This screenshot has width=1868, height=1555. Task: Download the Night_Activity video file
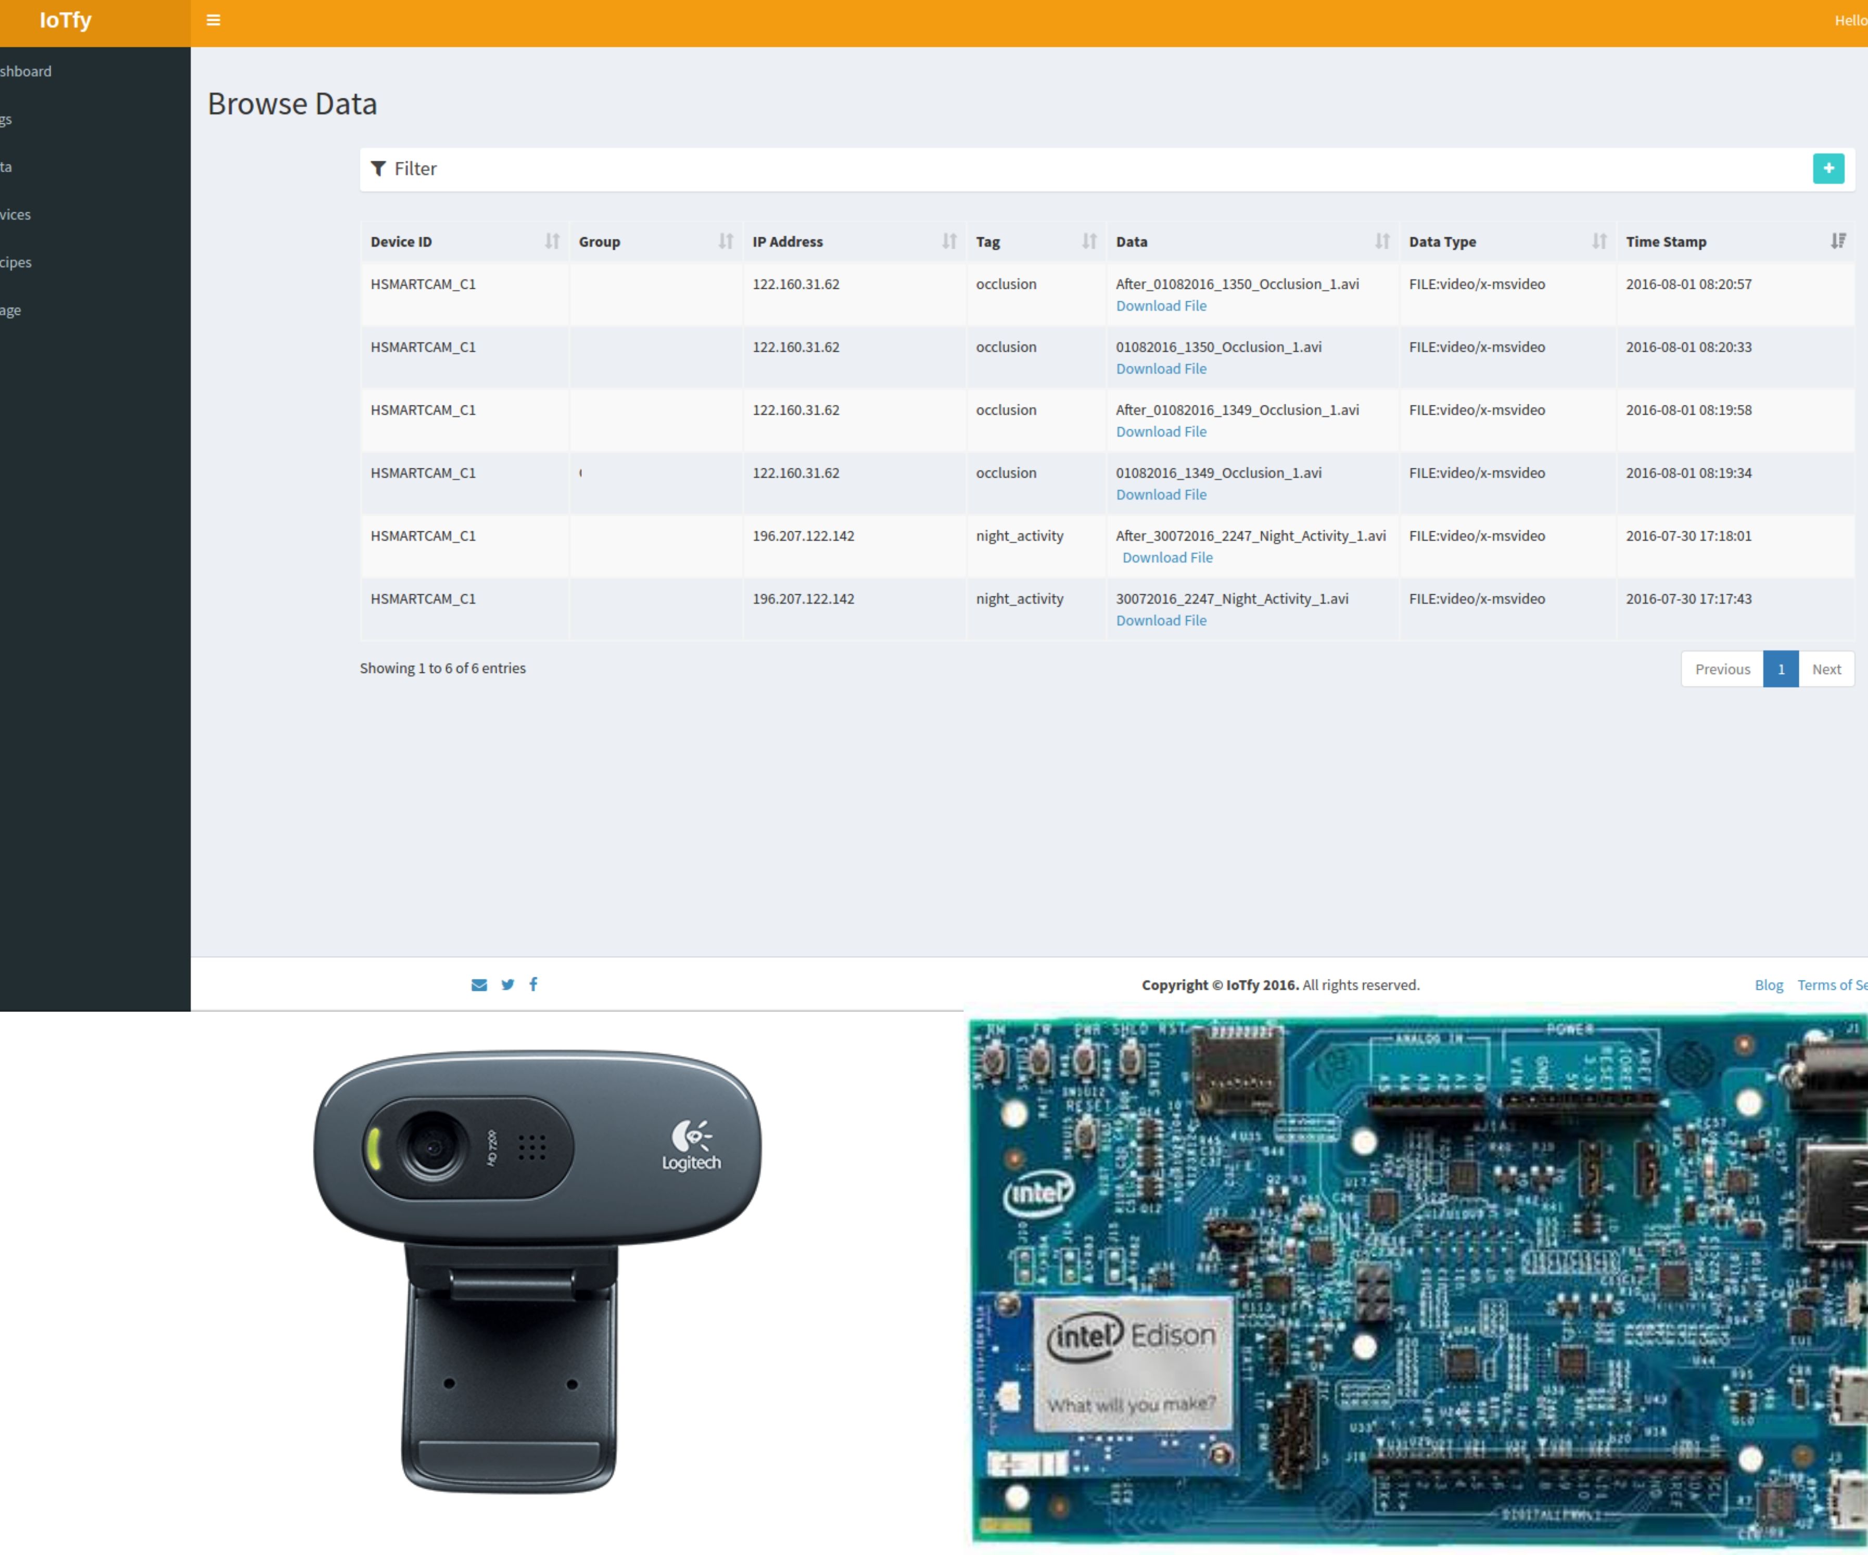1167,557
